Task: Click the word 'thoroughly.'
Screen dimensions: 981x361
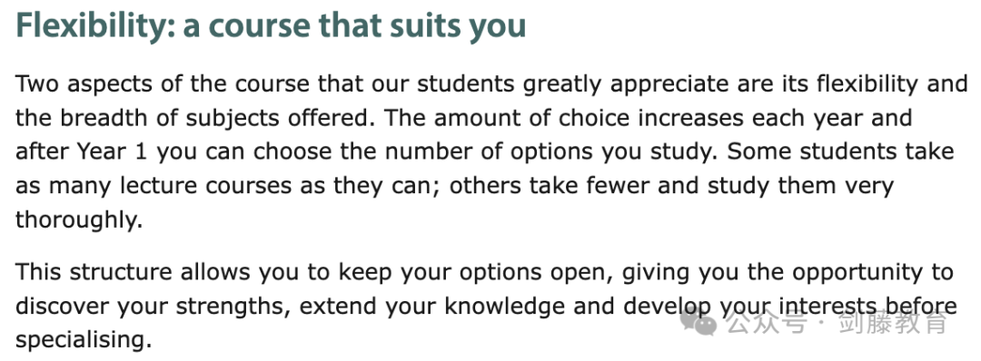Action: tap(79, 220)
